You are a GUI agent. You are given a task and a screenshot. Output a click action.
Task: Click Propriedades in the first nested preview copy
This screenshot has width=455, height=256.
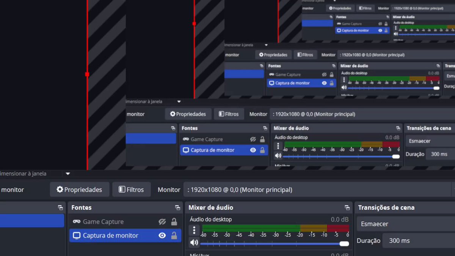coord(188,114)
